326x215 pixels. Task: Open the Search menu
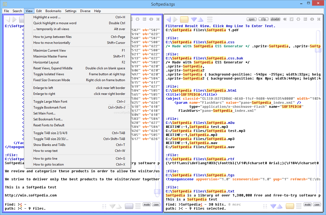tap(17, 11)
